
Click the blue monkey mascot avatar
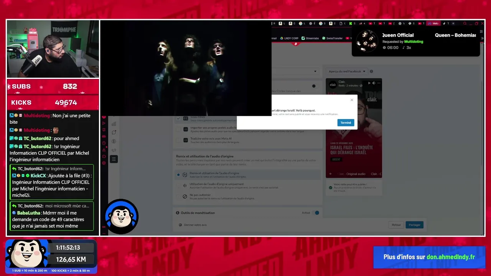click(x=122, y=217)
